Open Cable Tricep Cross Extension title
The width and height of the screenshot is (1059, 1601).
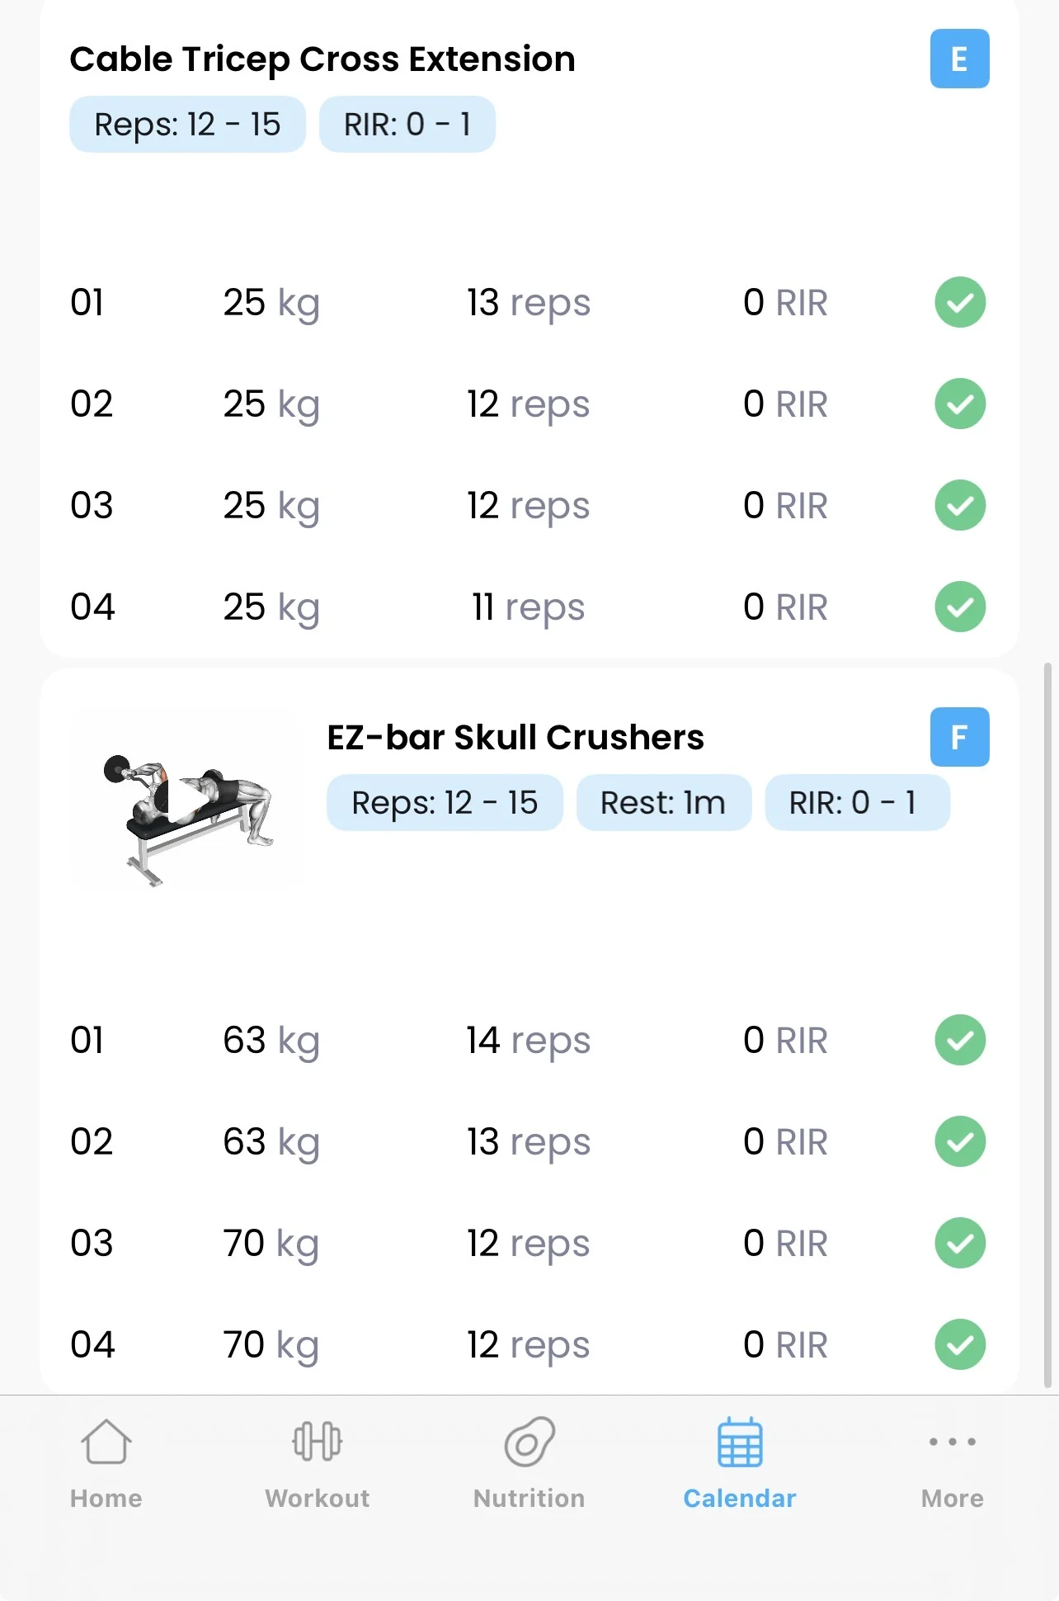pyautogui.click(x=322, y=59)
